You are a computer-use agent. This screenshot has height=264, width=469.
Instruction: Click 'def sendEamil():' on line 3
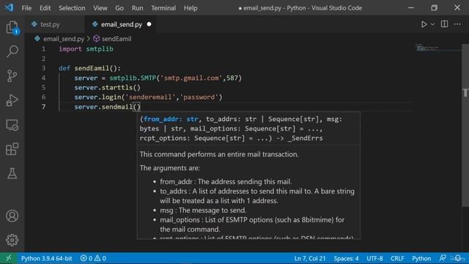89,68
